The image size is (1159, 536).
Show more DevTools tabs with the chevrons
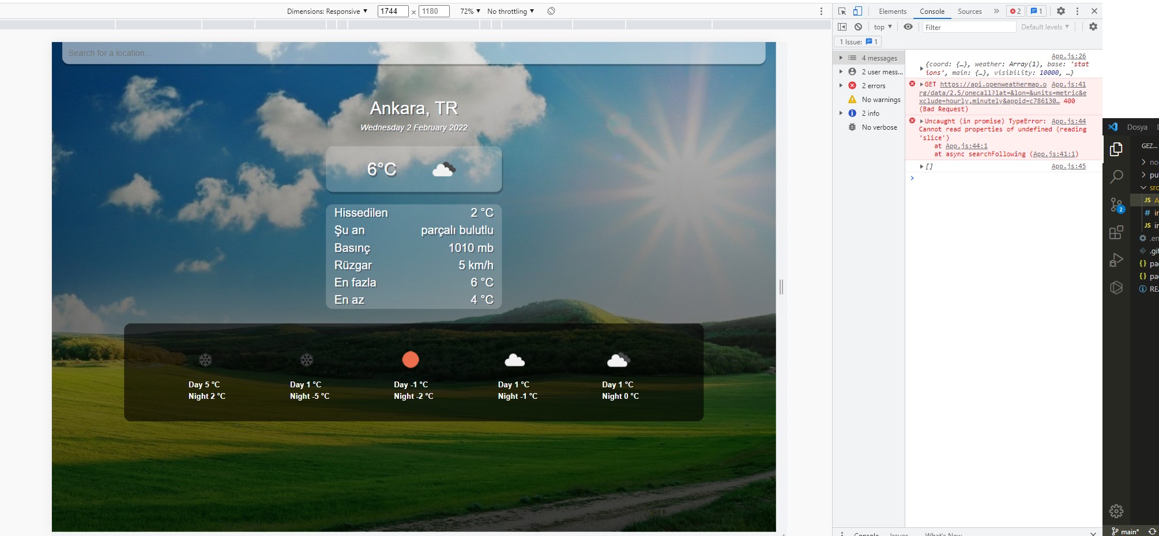[x=996, y=11]
